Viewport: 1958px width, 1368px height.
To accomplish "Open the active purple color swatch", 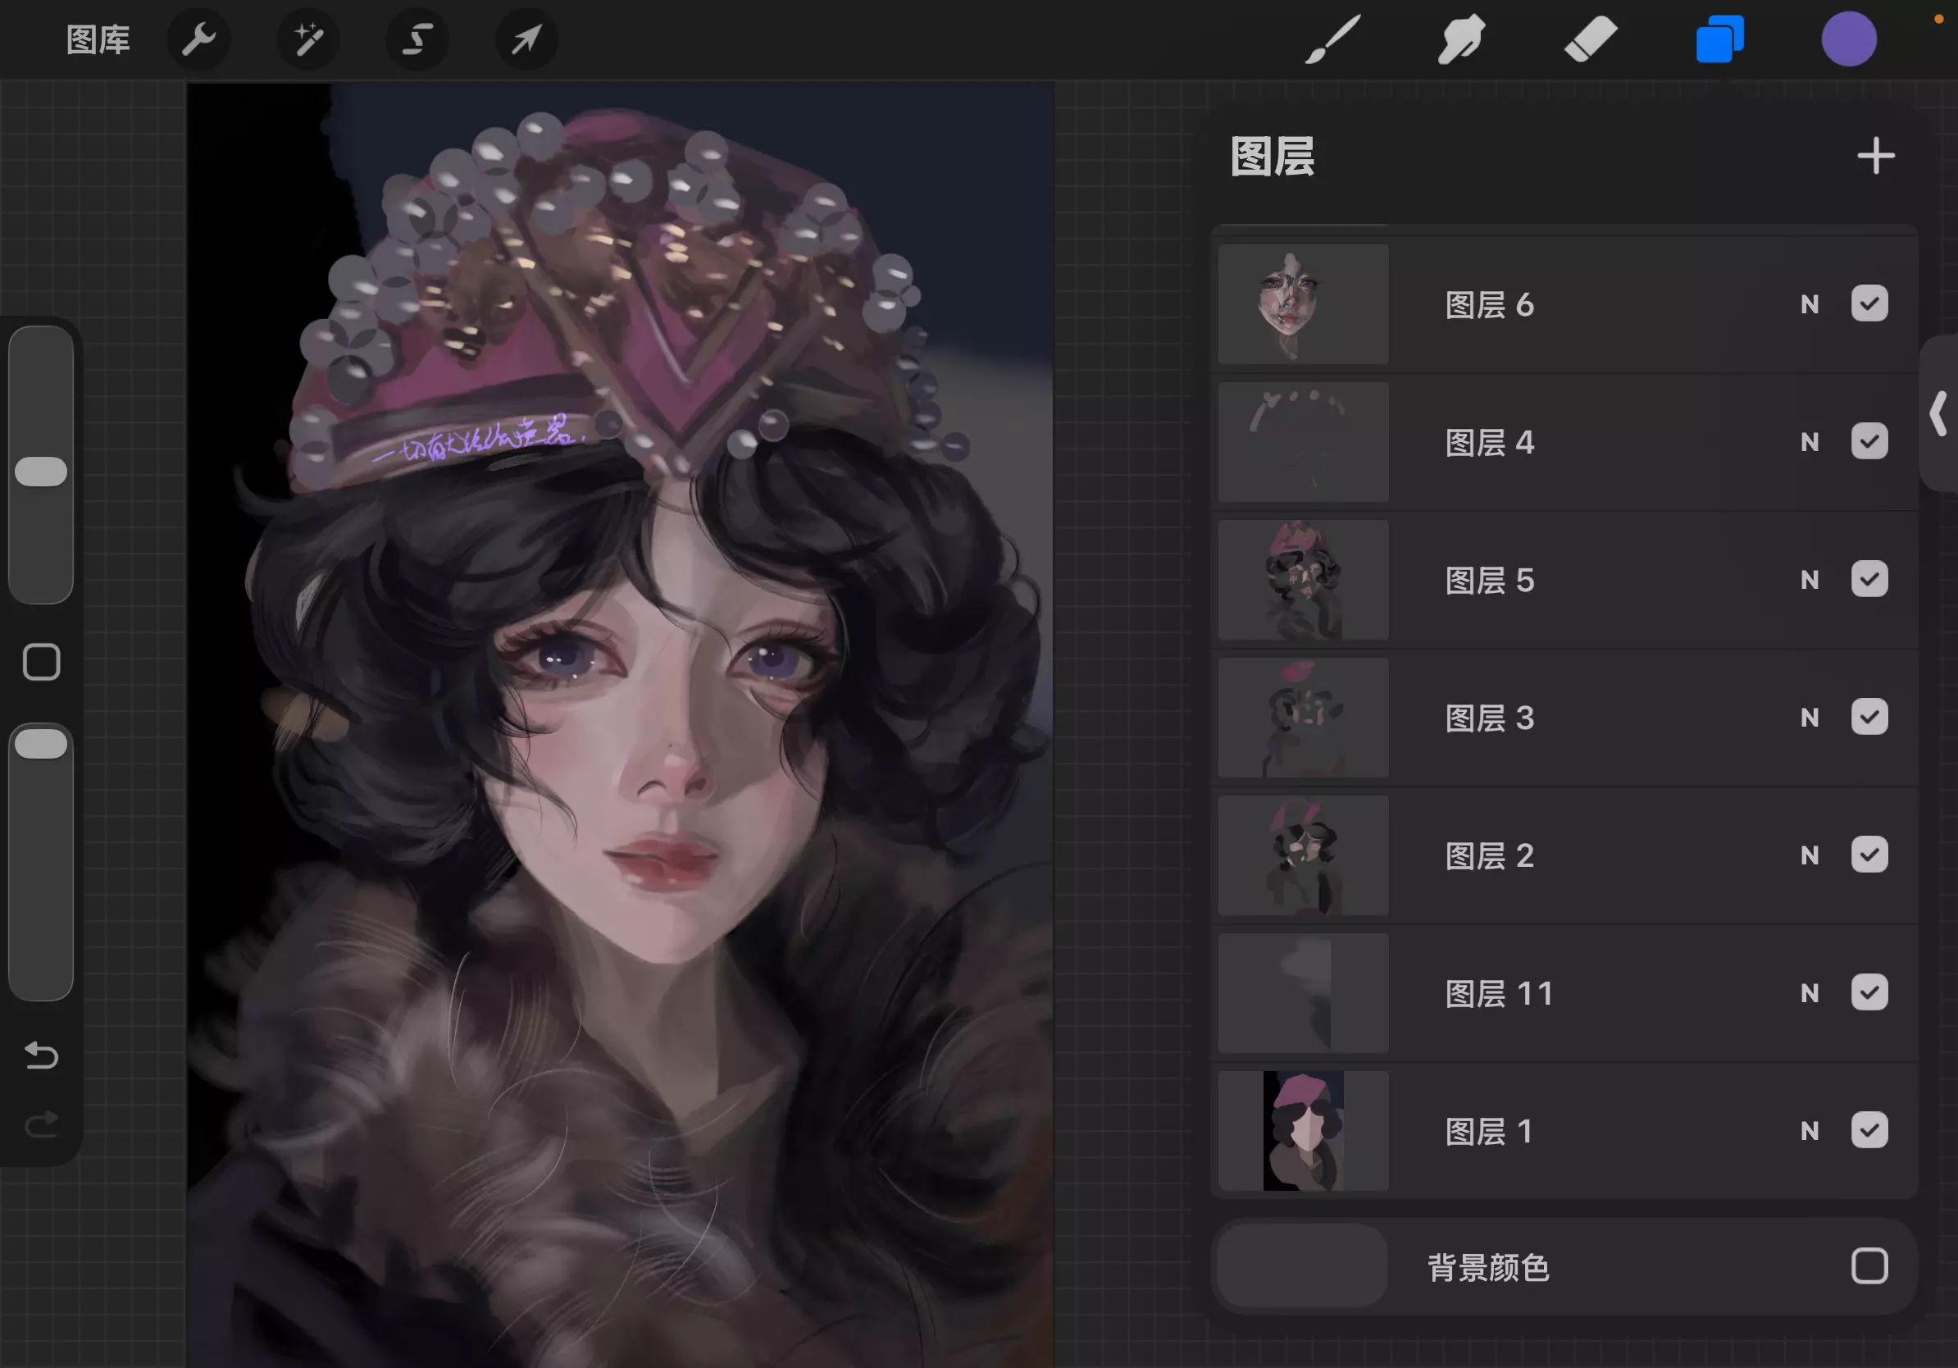I will [x=1848, y=39].
